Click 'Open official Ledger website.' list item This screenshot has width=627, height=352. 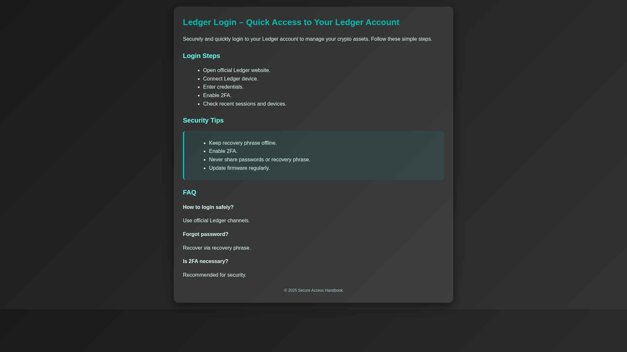[x=236, y=70]
